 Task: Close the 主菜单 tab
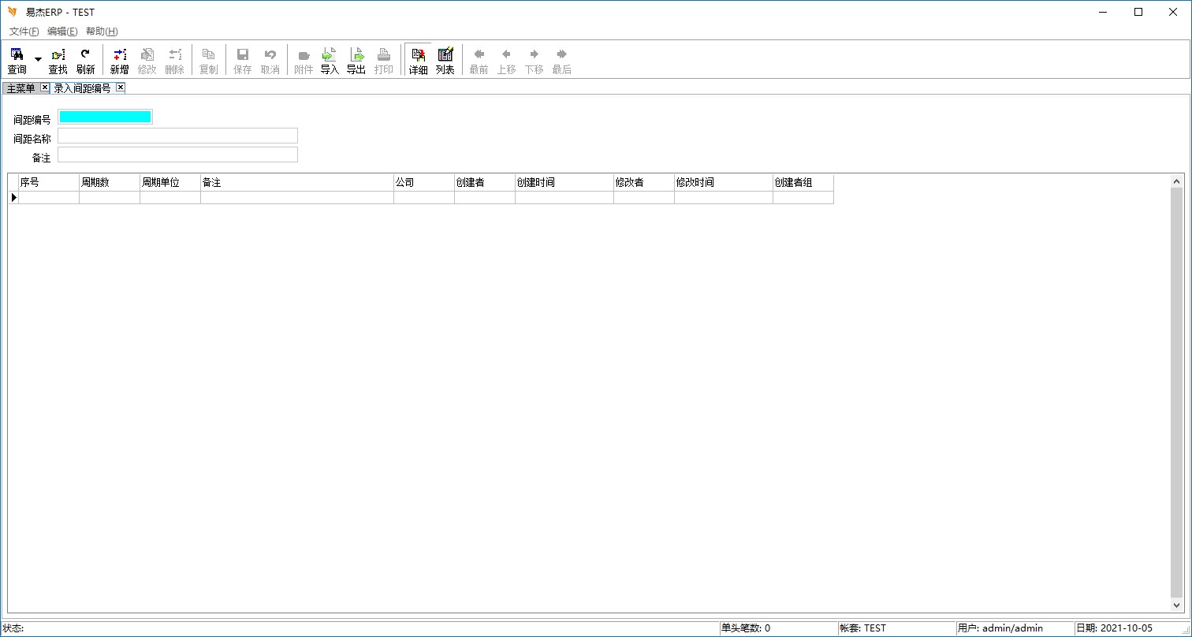click(x=45, y=88)
